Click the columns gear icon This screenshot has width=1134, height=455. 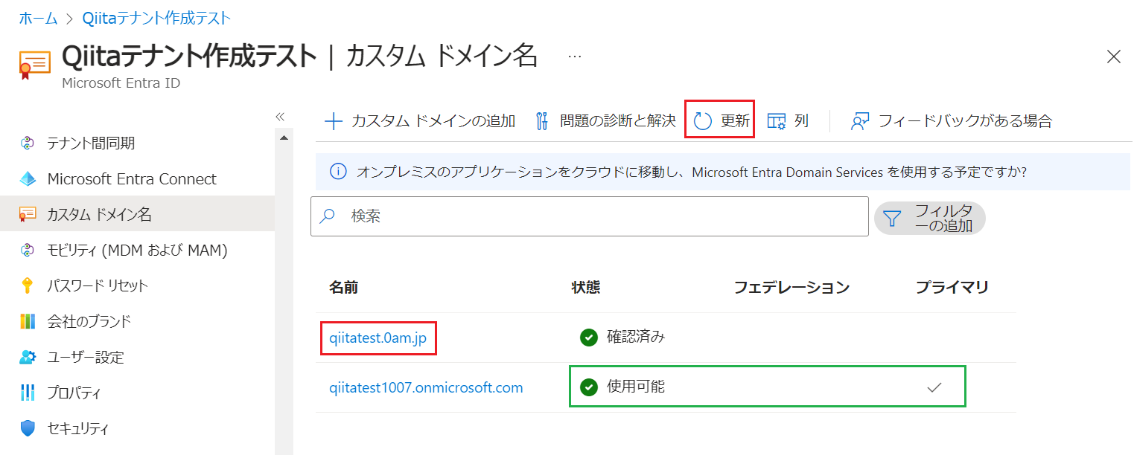pyautogui.click(x=777, y=122)
